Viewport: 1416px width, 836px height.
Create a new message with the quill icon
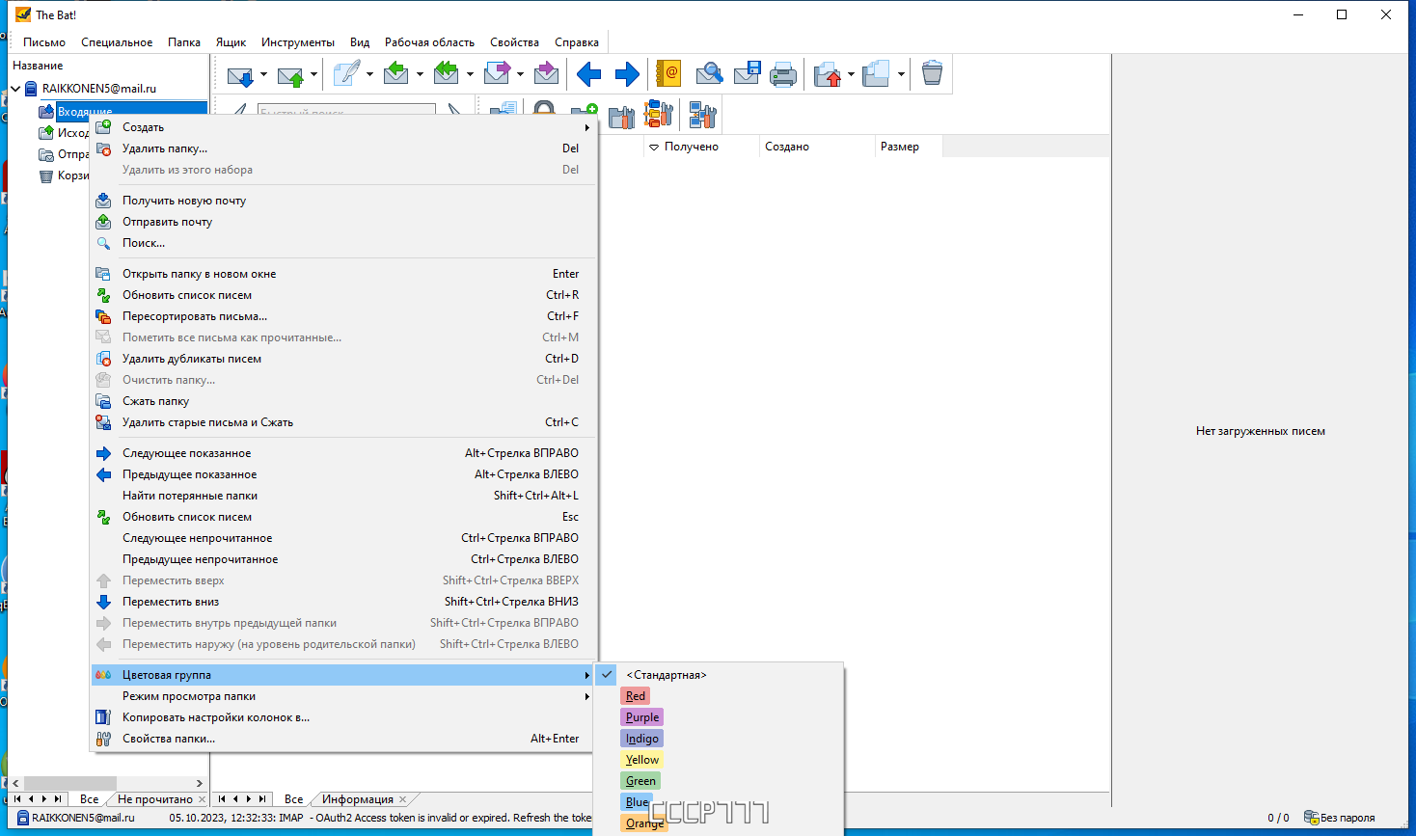pyautogui.click(x=345, y=74)
